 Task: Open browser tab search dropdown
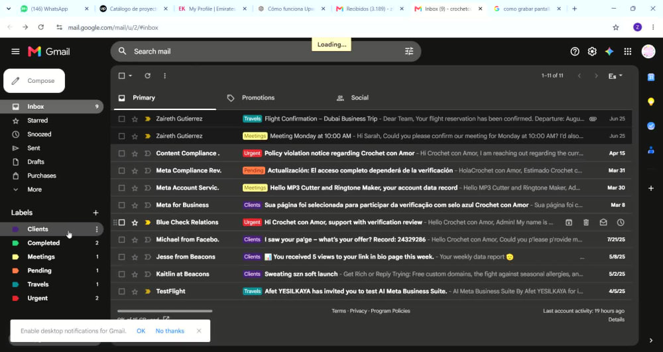click(x=9, y=9)
